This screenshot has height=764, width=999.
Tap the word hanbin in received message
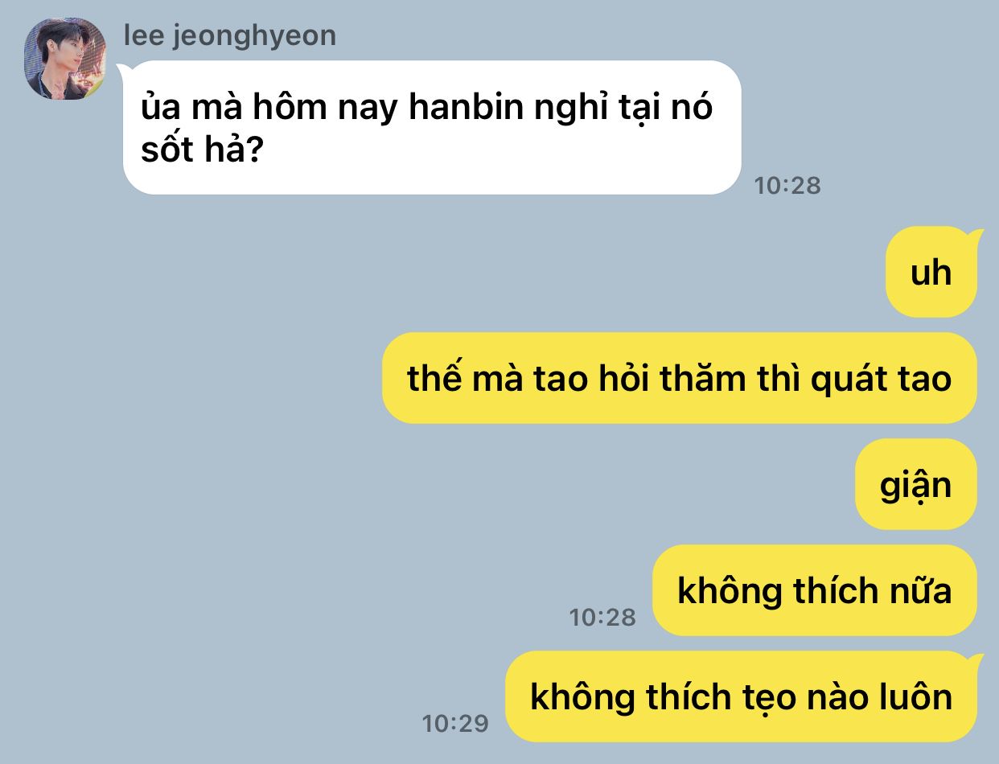(x=465, y=108)
